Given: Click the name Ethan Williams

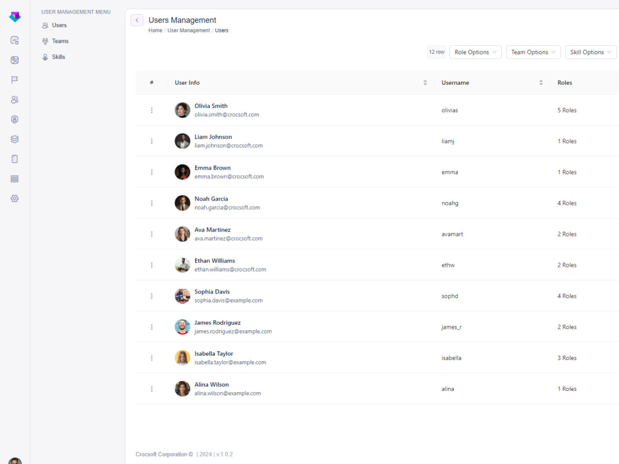Looking at the screenshot, I should click(214, 261).
